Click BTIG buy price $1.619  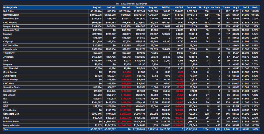pos(237,106)
